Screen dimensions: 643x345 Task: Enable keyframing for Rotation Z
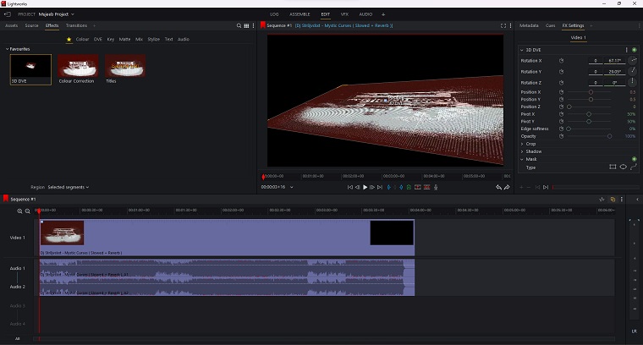click(562, 83)
